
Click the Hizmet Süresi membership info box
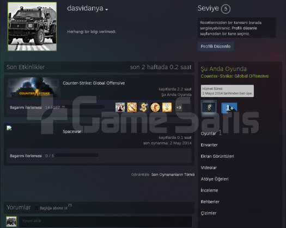coord(227,91)
